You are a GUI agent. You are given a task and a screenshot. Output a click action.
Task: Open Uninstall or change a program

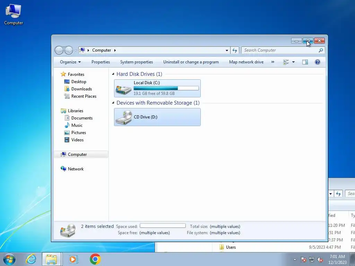pyautogui.click(x=191, y=62)
